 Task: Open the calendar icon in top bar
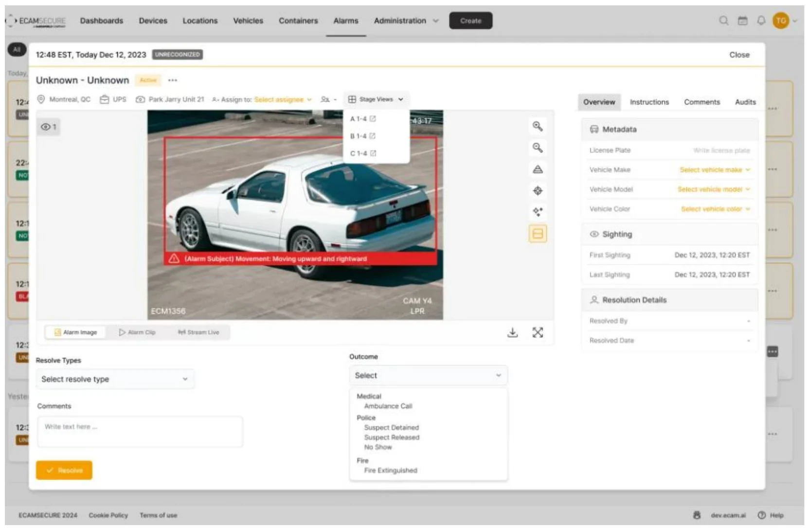(x=742, y=20)
